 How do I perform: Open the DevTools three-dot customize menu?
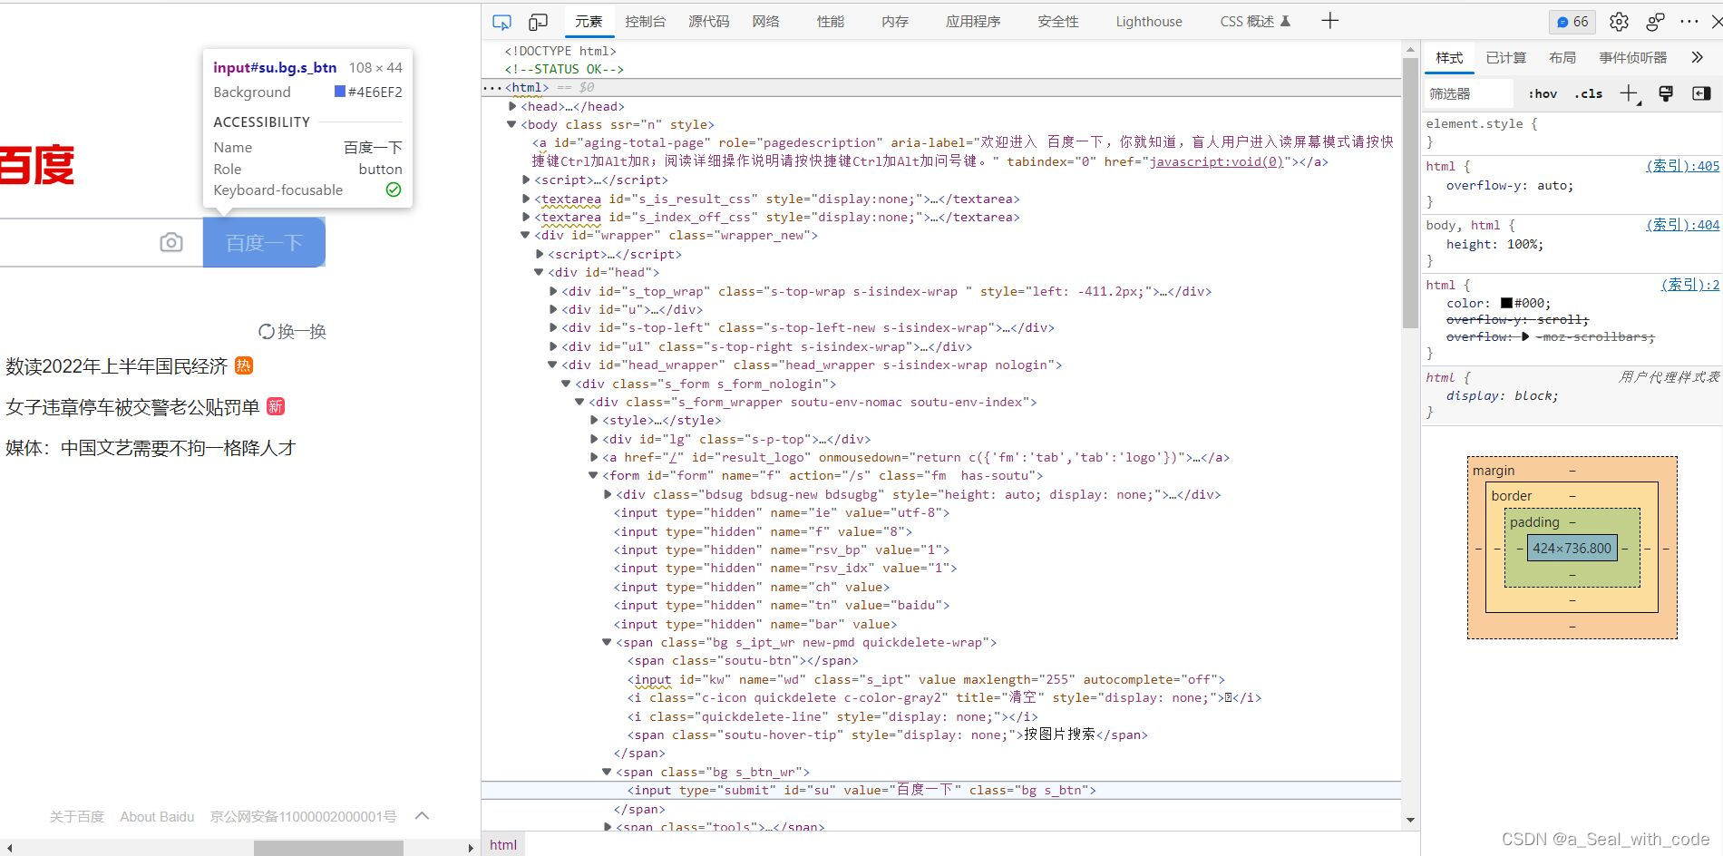pos(1689,21)
